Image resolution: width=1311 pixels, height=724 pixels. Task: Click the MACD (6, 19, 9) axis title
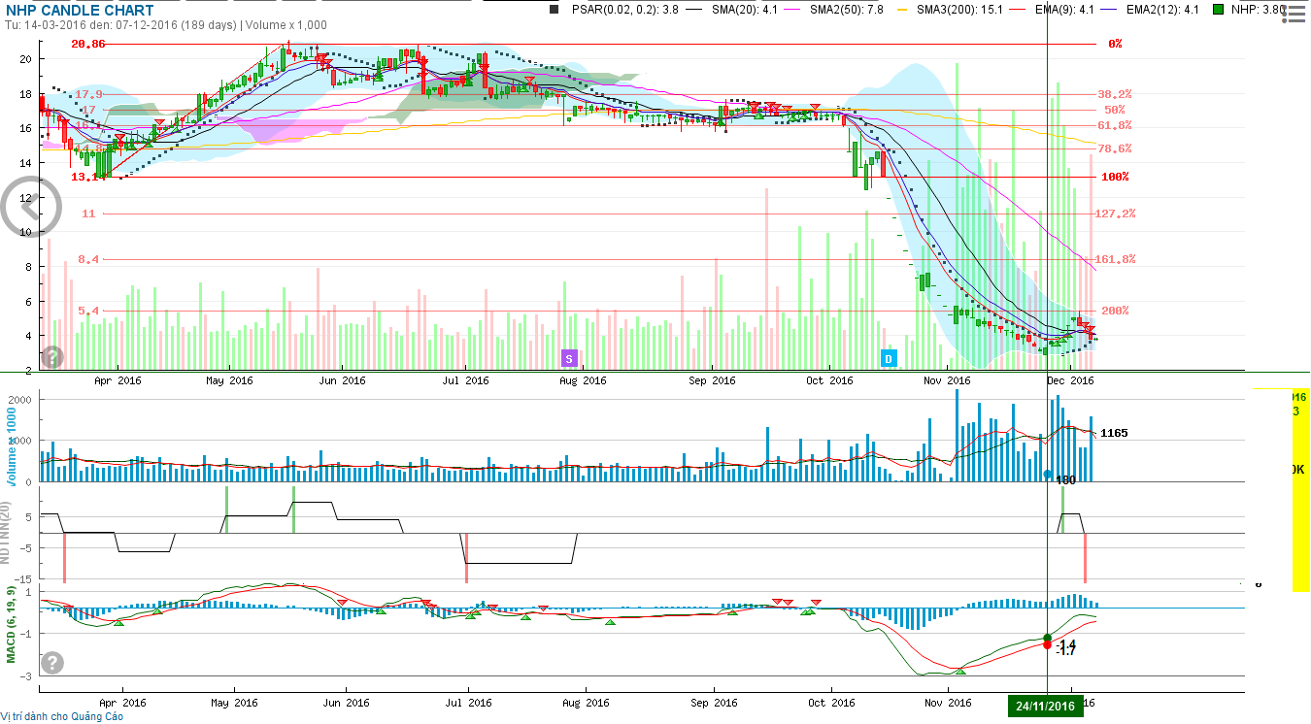[x=11, y=624]
